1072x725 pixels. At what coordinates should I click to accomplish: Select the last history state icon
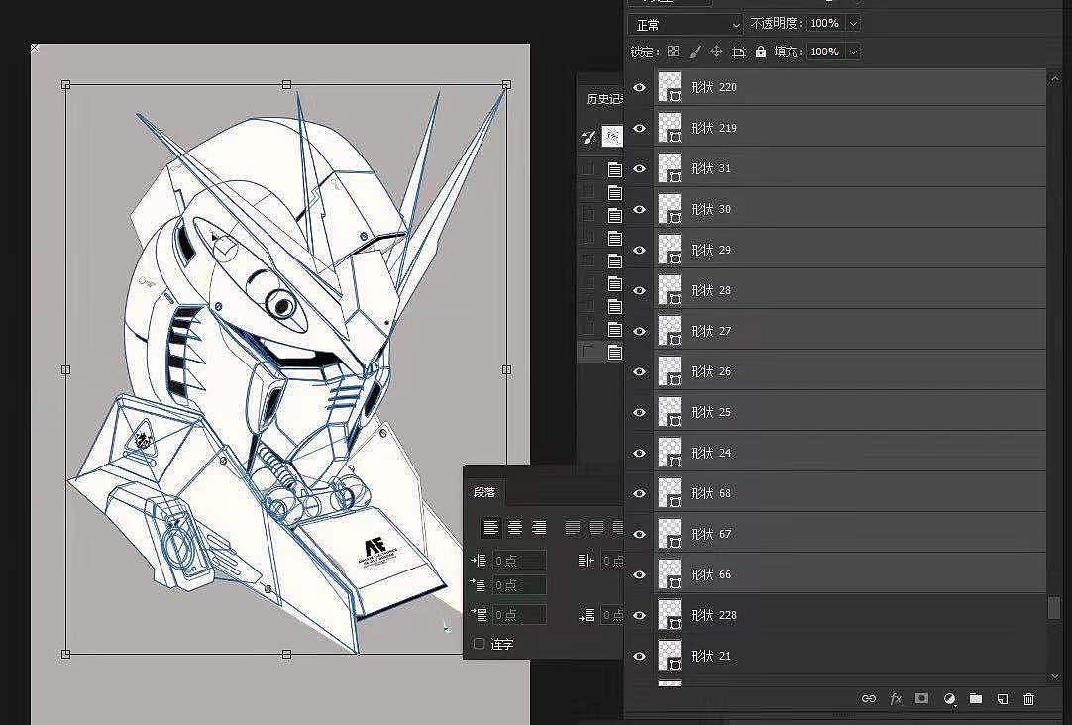pos(614,352)
